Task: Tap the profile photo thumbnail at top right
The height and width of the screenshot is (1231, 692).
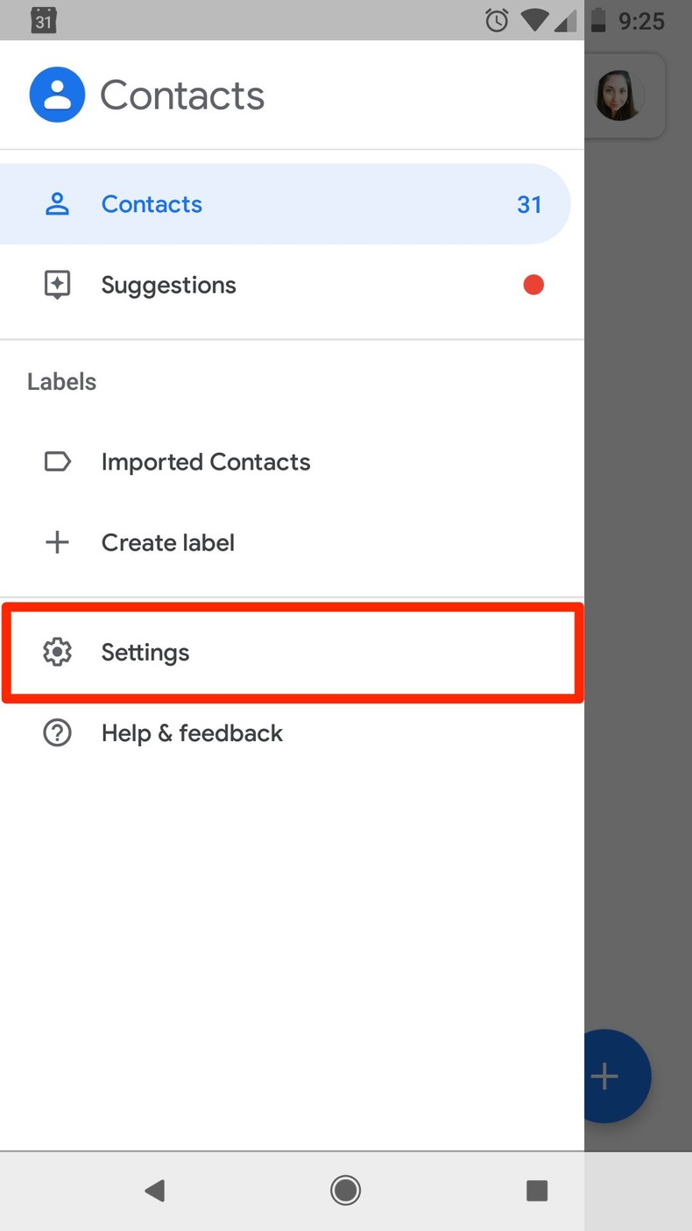Action: tap(618, 96)
